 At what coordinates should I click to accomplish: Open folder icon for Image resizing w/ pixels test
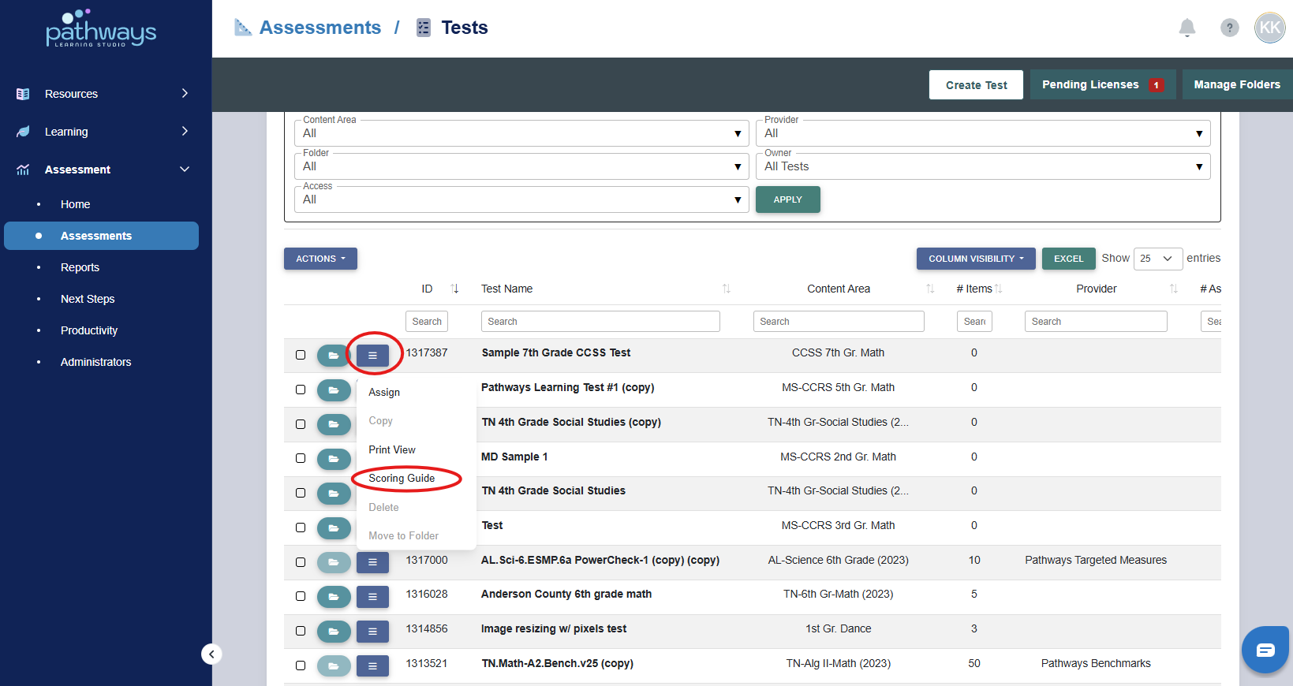coord(334,632)
